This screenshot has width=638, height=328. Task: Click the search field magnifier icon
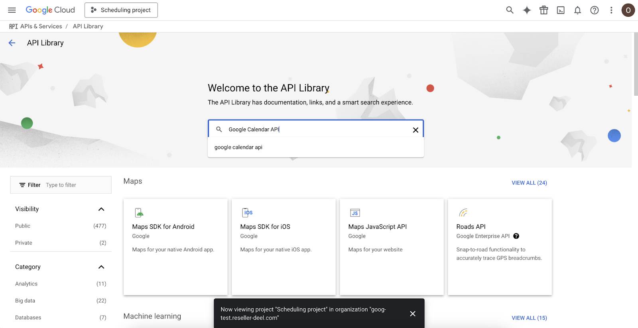click(x=219, y=129)
